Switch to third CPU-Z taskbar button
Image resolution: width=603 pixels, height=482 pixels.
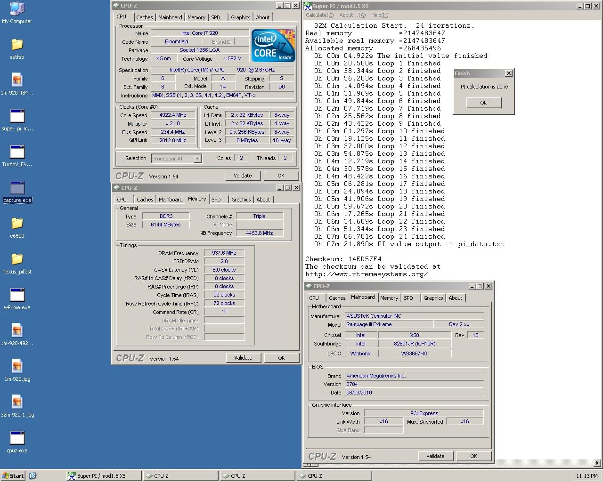334,476
